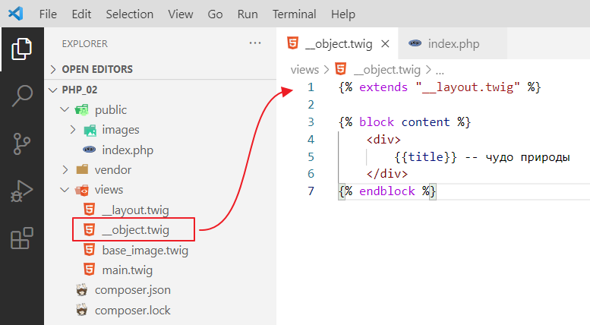Switch to the index.php editor tab
The width and height of the screenshot is (590, 325).
453,43
